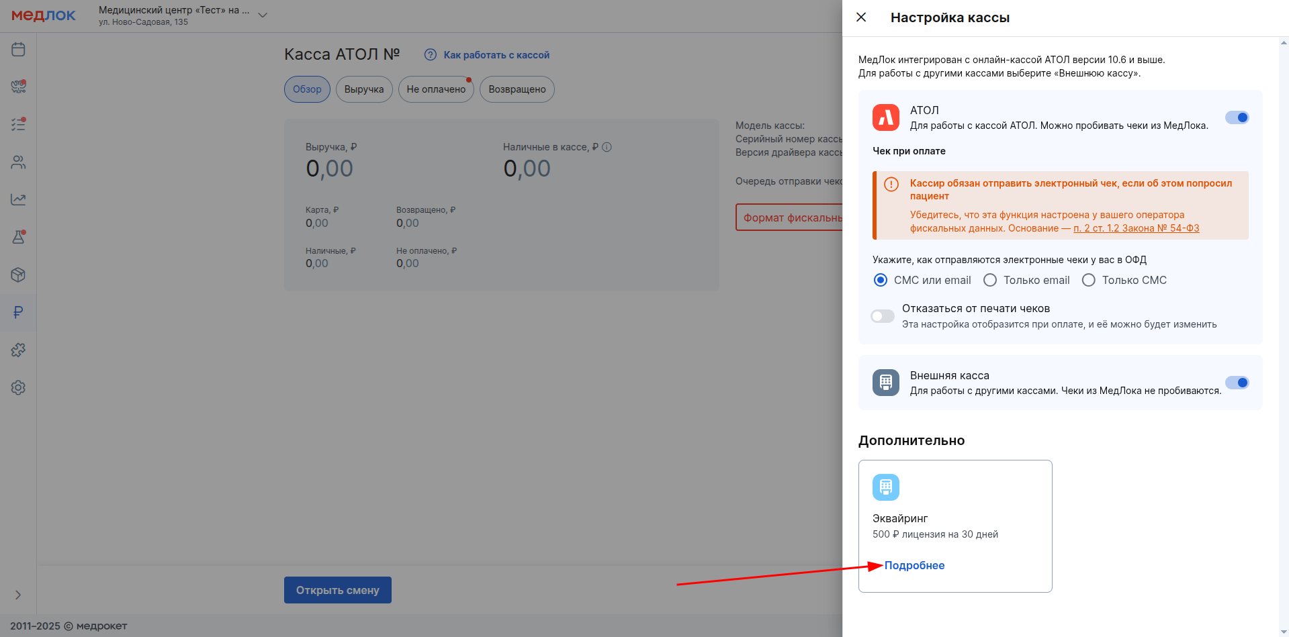Expand the clinic selector dropdown chevron
Image resolution: width=1289 pixels, height=637 pixels.
point(263,15)
